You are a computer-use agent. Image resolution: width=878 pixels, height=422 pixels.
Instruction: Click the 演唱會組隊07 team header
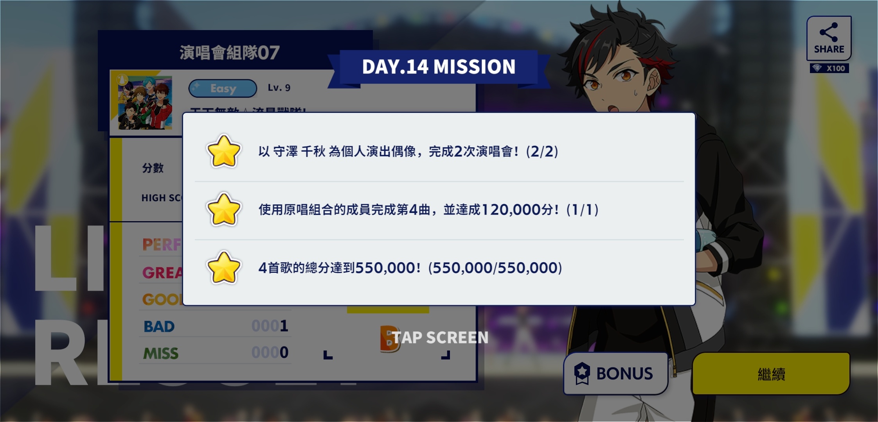click(230, 53)
